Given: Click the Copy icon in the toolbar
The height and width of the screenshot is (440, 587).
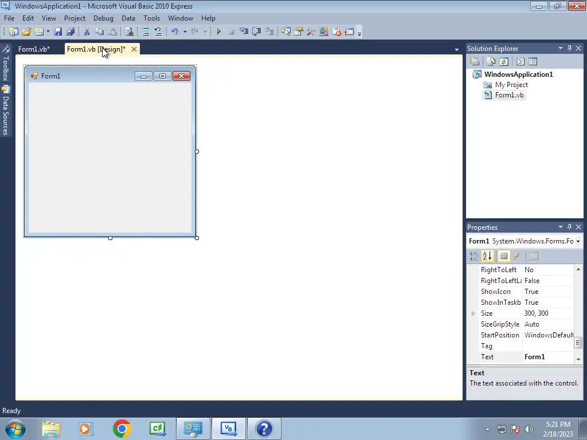Looking at the screenshot, I should pyautogui.click(x=99, y=32).
